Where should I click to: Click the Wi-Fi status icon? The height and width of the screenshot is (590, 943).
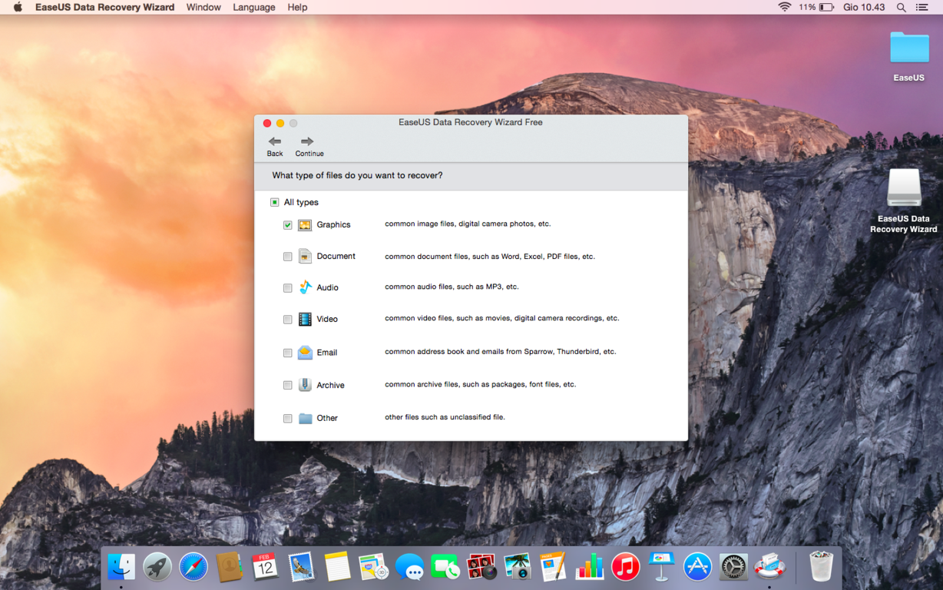tap(784, 7)
